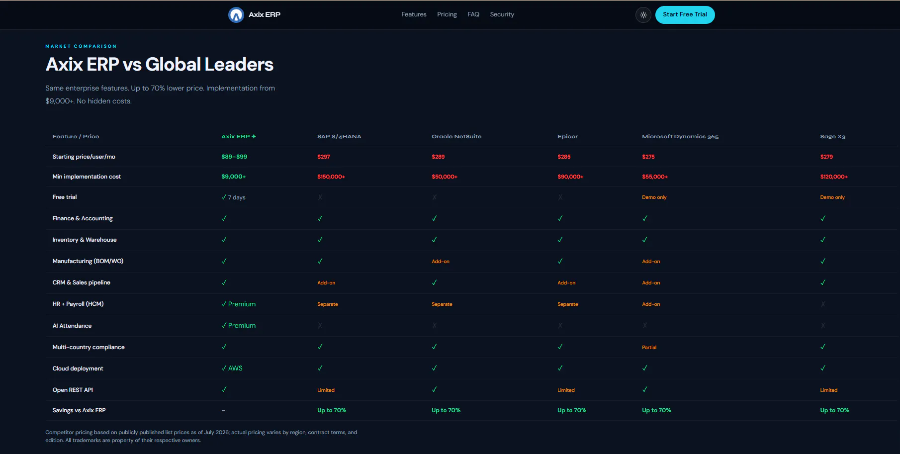Click the 'Microsoft Dynamics 365' column header
900x454 pixels.
(680, 136)
